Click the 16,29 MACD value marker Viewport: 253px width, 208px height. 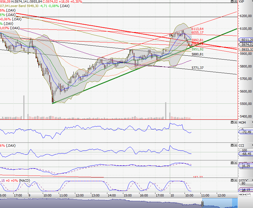[245, 166]
